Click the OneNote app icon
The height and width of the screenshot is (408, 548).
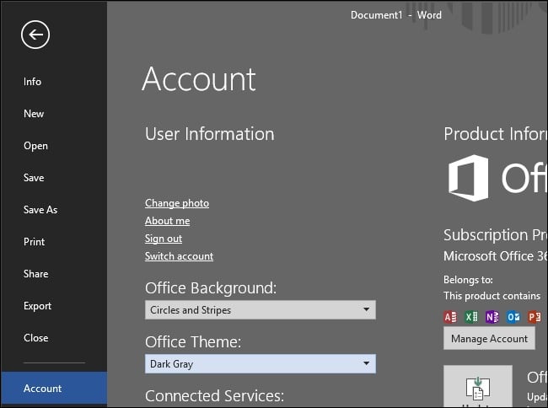[492, 317]
